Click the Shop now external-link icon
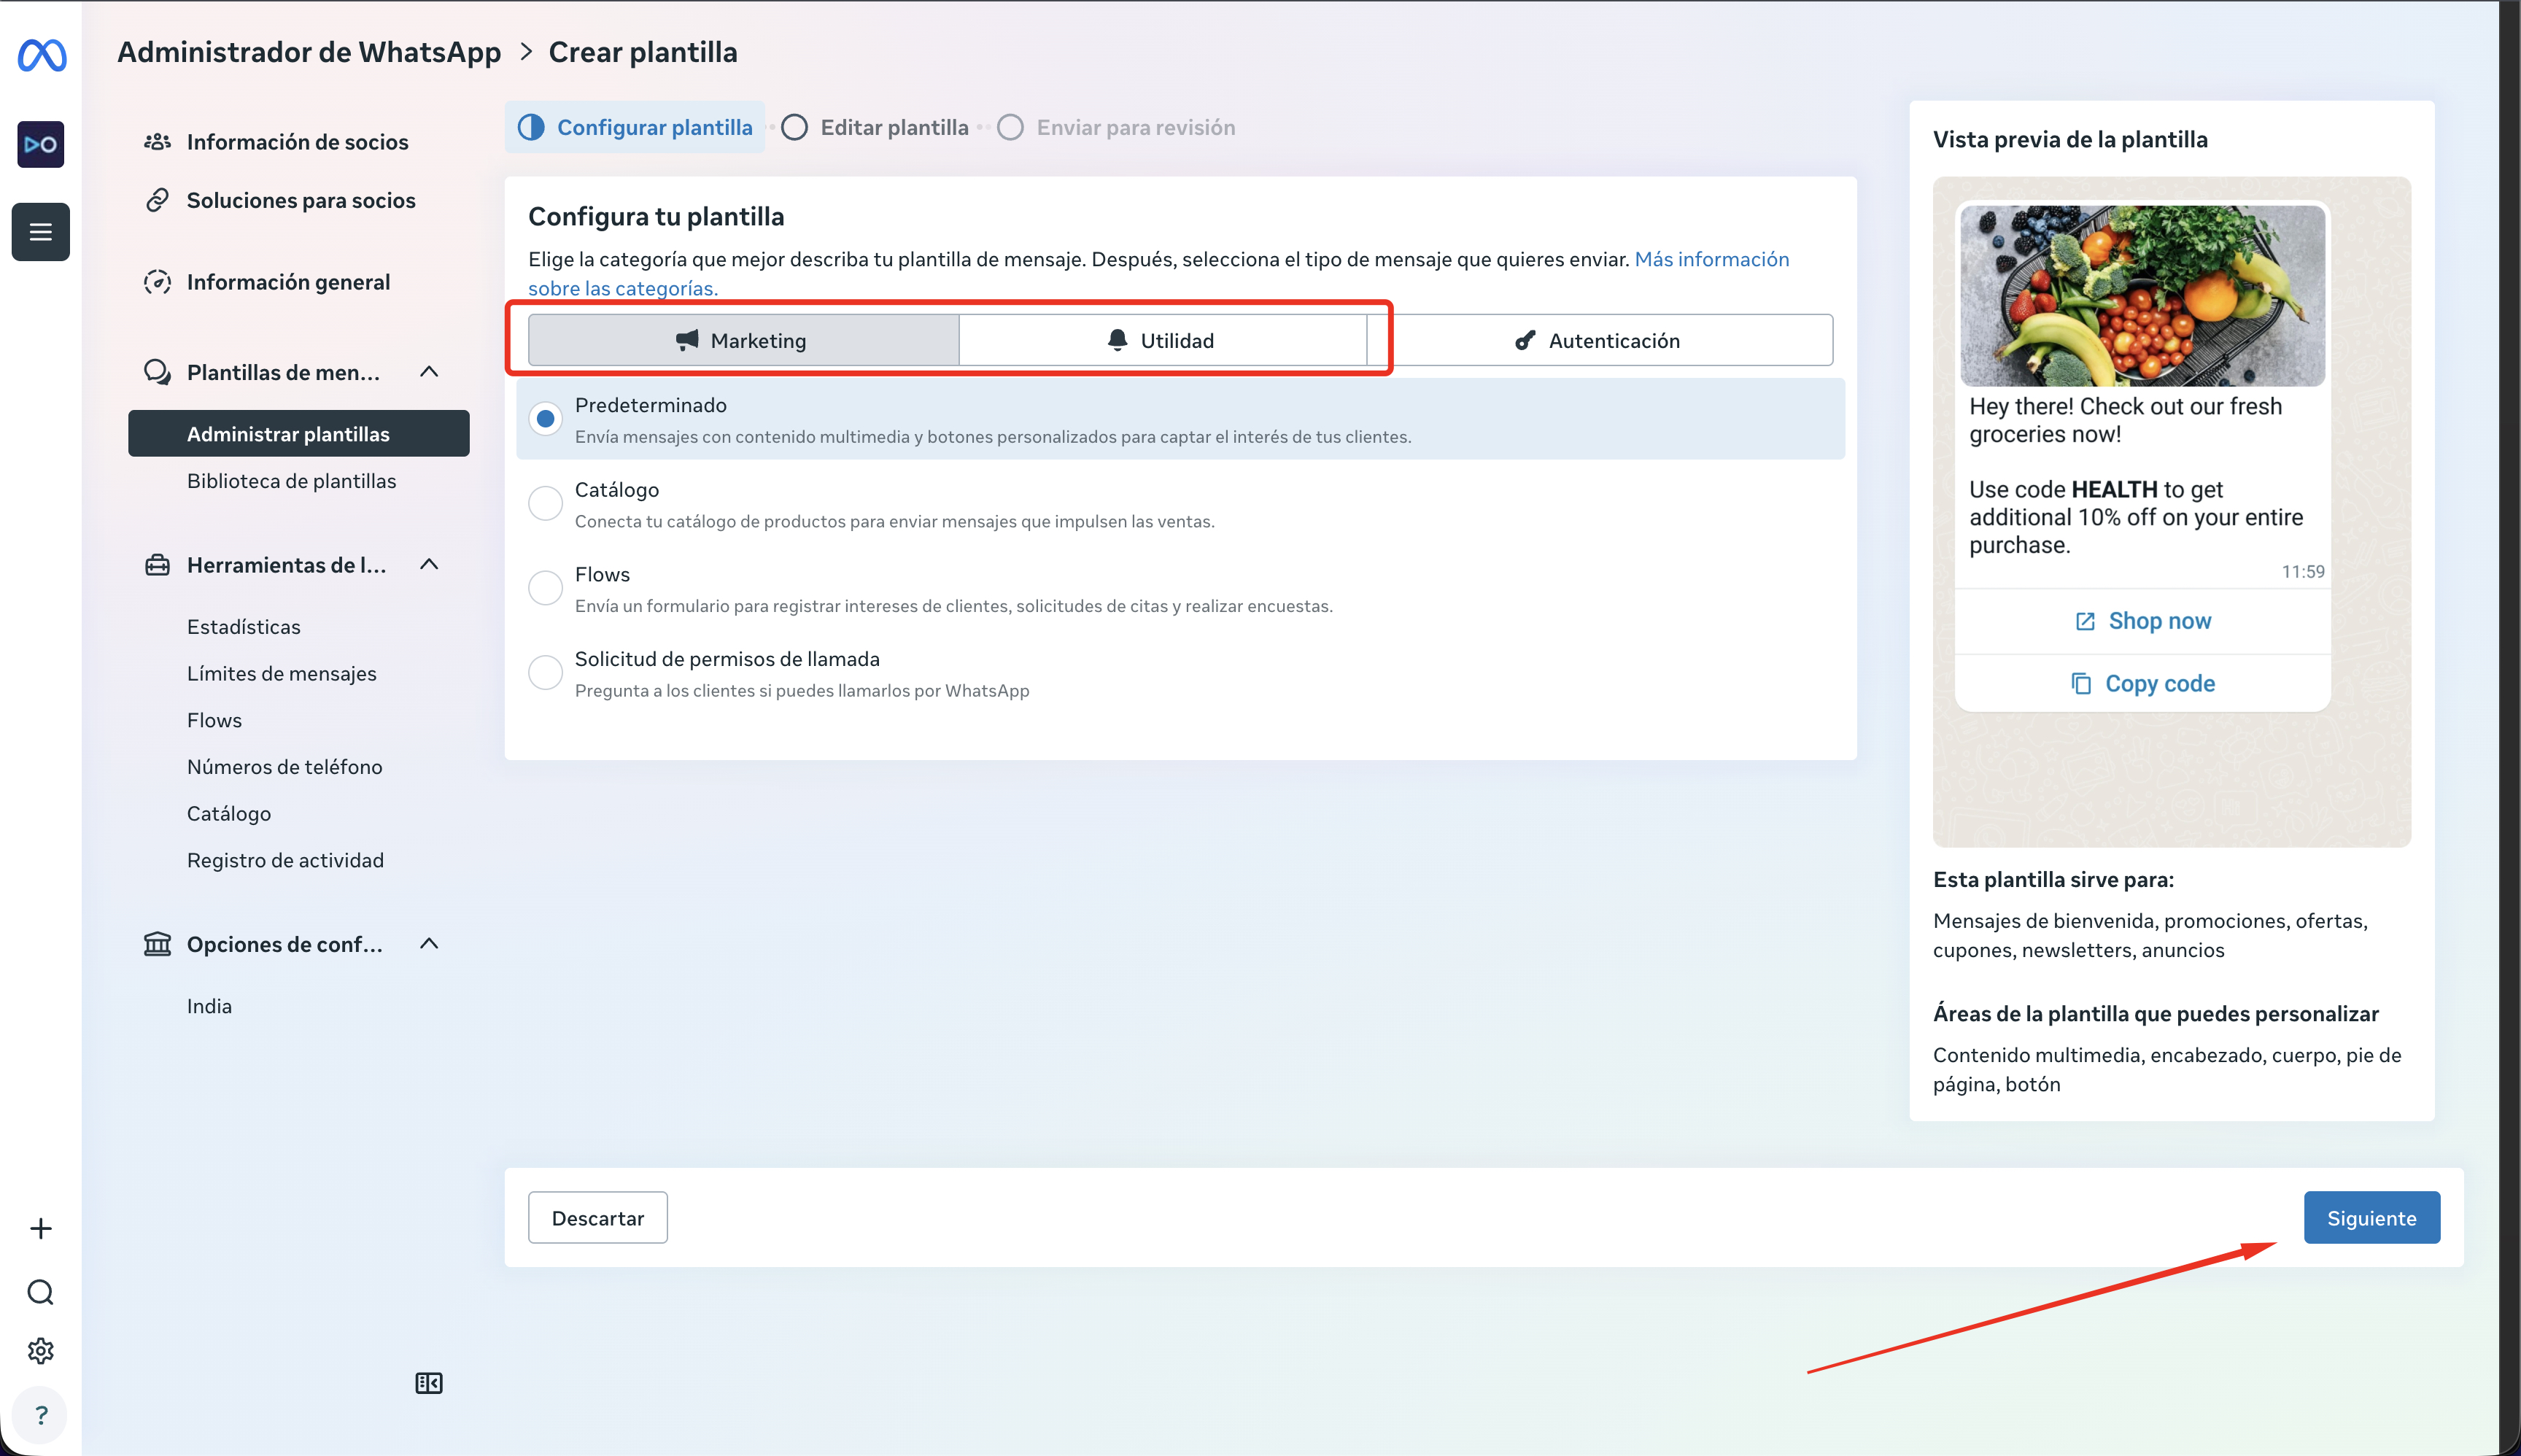Image resolution: width=2521 pixels, height=1456 pixels. pos(2085,621)
